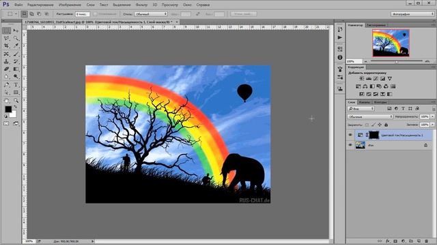
Task: Add a Vibrance adjustment
Action: [390, 79]
